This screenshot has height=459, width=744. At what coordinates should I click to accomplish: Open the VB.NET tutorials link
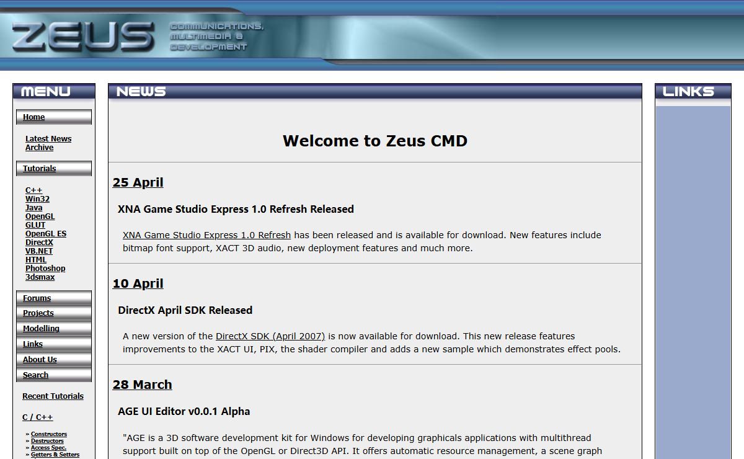click(39, 251)
